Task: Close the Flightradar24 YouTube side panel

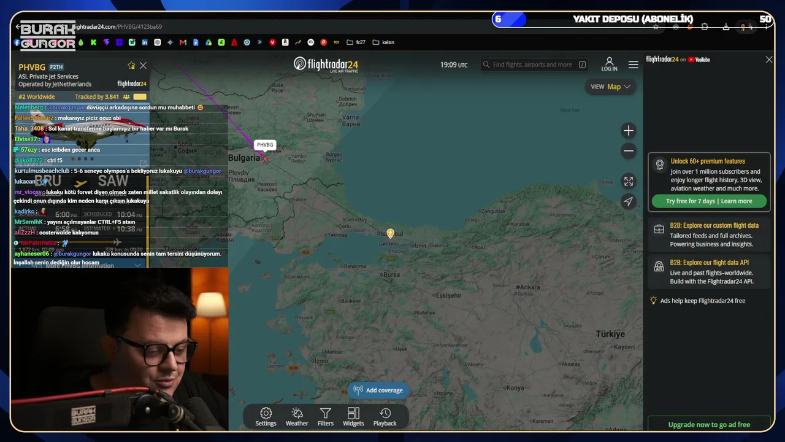Action: click(769, 60)
